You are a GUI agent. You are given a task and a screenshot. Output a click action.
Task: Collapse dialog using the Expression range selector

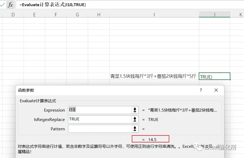135,110
